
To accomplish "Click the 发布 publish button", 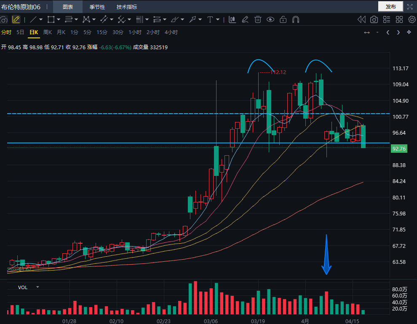I will [390, 7].
